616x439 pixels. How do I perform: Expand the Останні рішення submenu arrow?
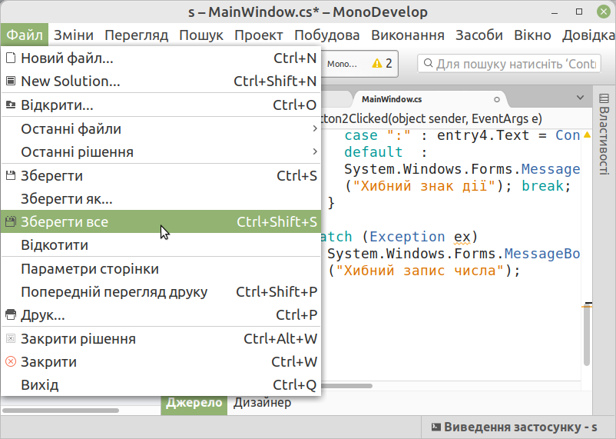[315, 151]
